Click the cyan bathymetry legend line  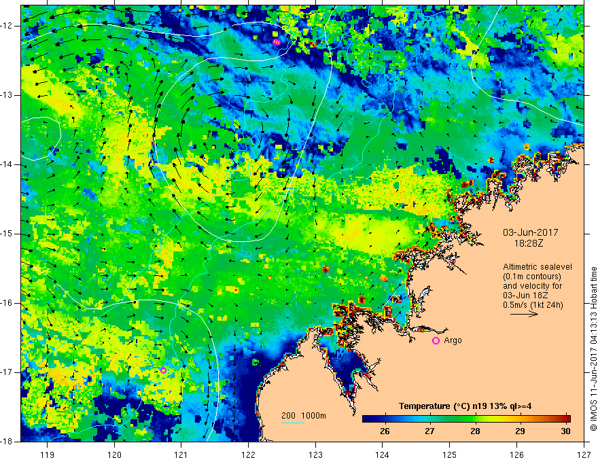point(293,423)
